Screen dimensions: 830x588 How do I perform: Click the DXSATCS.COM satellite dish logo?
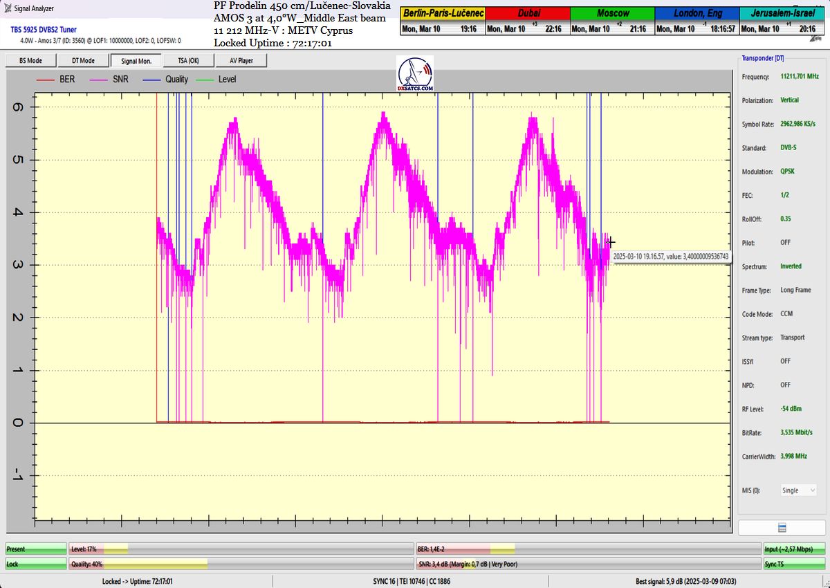coord(416,74)
